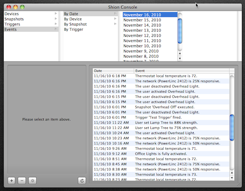
Task: Select 10:16 AM network 50% responsive event
Action: (x=161, y=143)
